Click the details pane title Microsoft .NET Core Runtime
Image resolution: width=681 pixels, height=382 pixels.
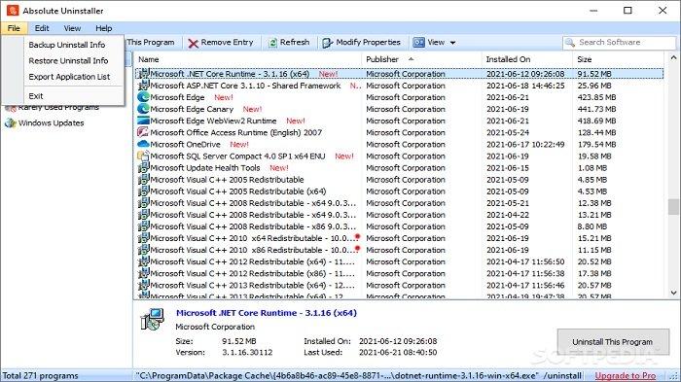click(x=267, y=313)
